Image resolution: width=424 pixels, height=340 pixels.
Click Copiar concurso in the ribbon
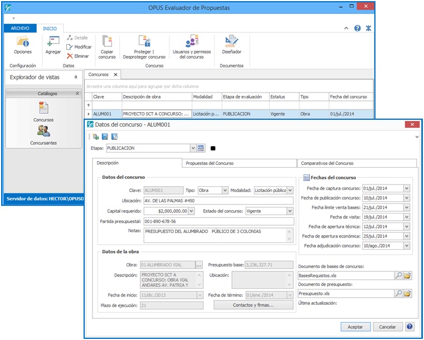[107, 42]
